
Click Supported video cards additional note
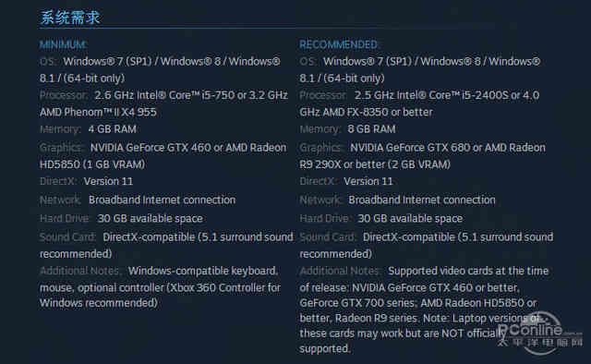tap(468, 271)
